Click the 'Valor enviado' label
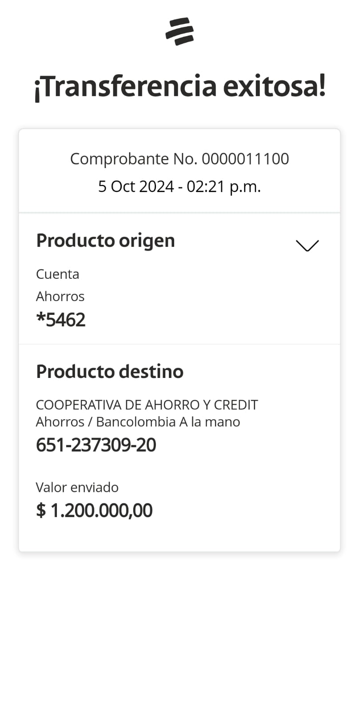The height and width of the screenshot is (711, 359). [77, 487]
